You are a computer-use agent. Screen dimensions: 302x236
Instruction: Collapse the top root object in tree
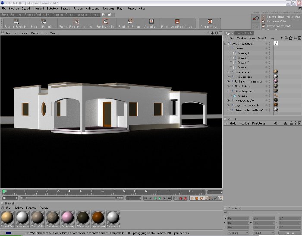point(226,44)
